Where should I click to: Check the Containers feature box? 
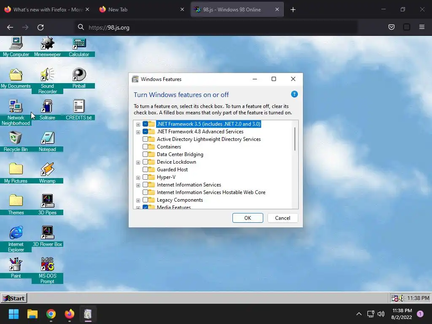tap(145, 147)
